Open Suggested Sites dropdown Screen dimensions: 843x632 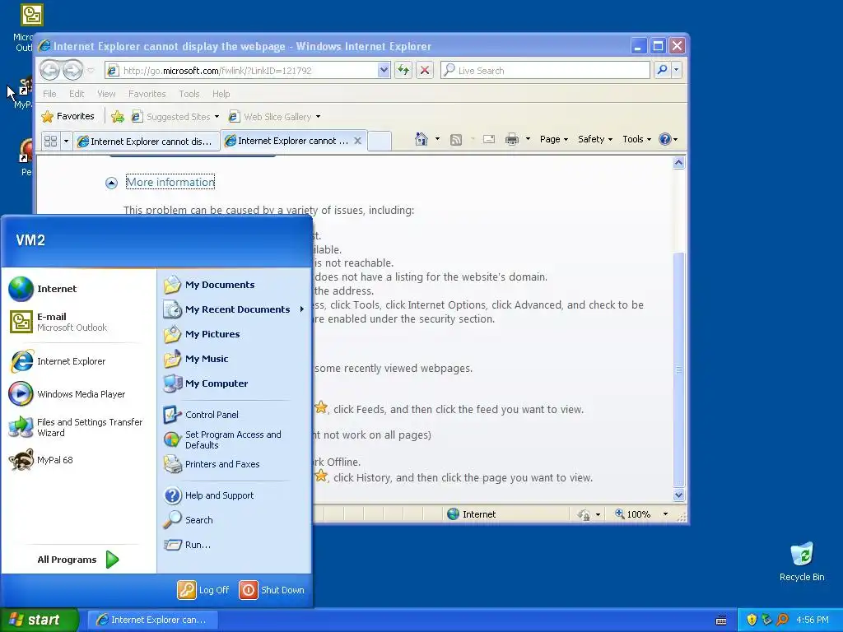click(217, 117)
